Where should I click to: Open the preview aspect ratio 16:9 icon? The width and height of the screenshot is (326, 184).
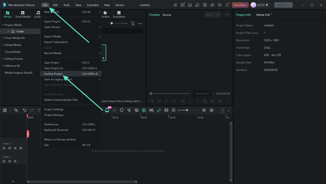(183, 101)
